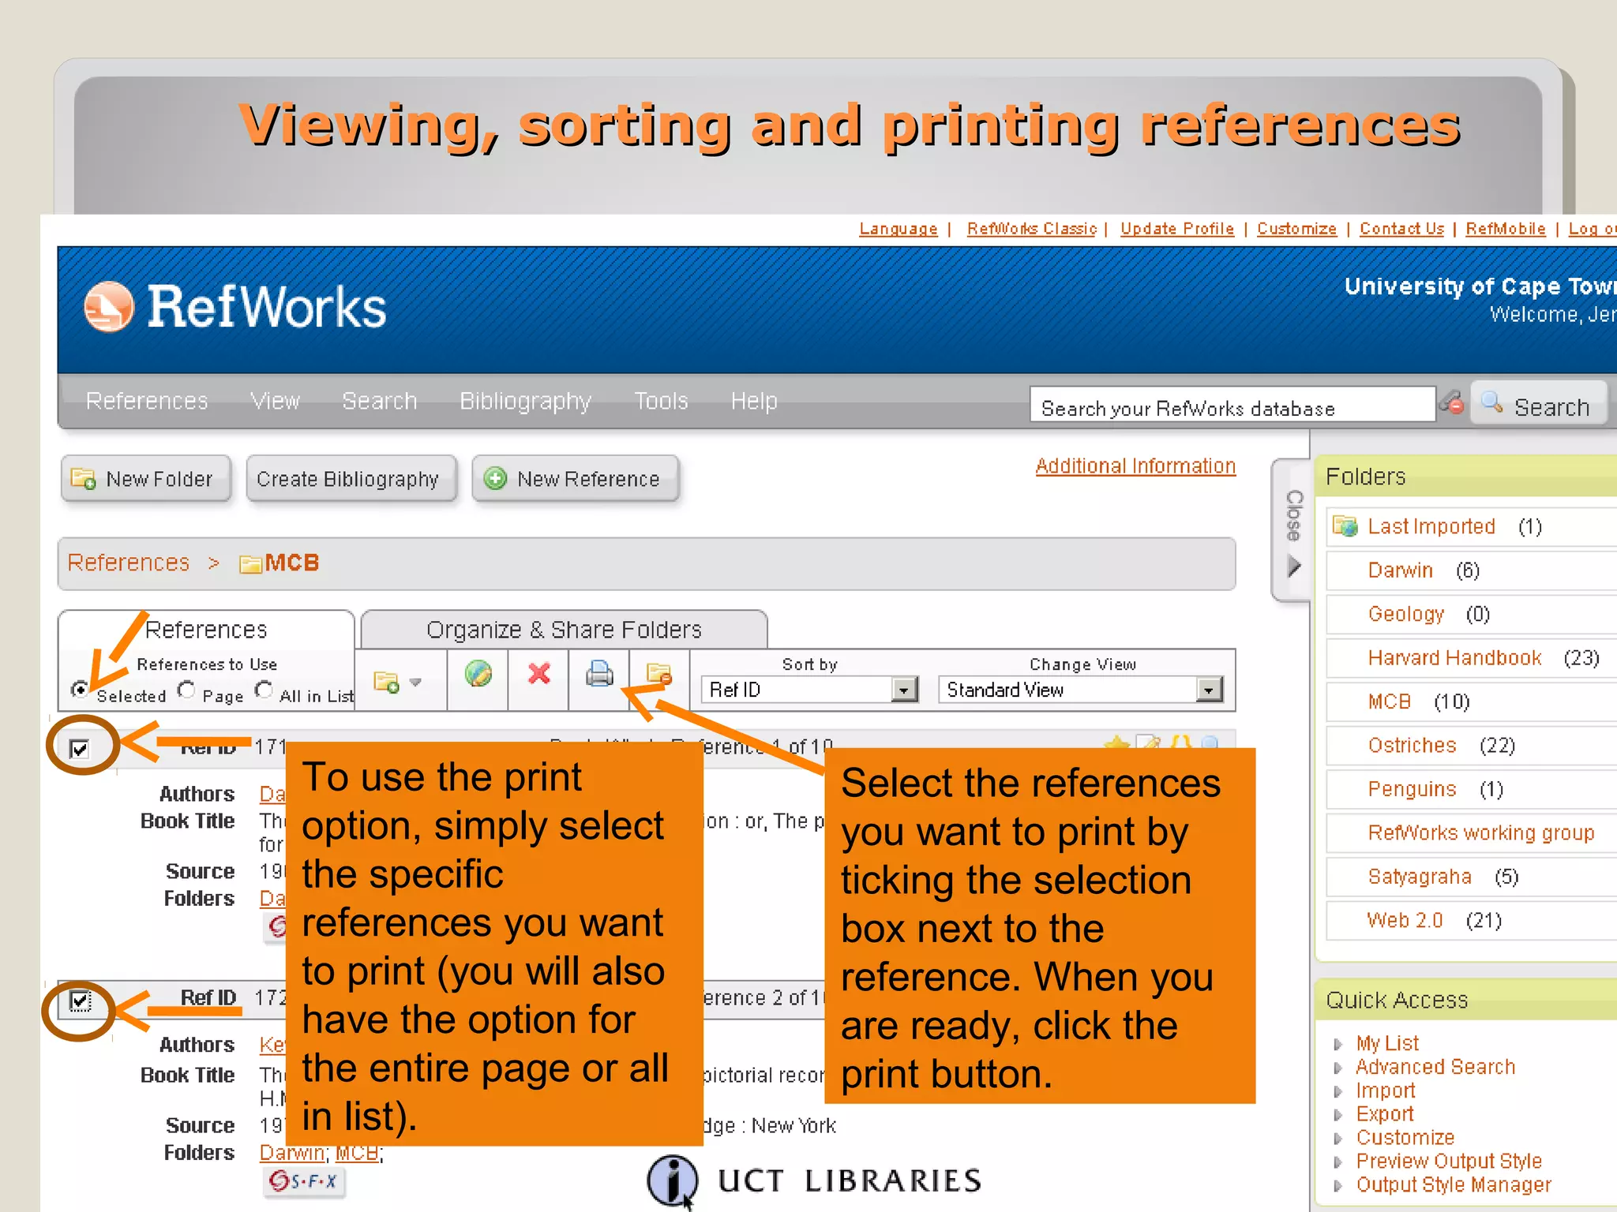Open the Web 2.0 folder
This screenshot has height=1212, width=1617.
[1405, 921]
